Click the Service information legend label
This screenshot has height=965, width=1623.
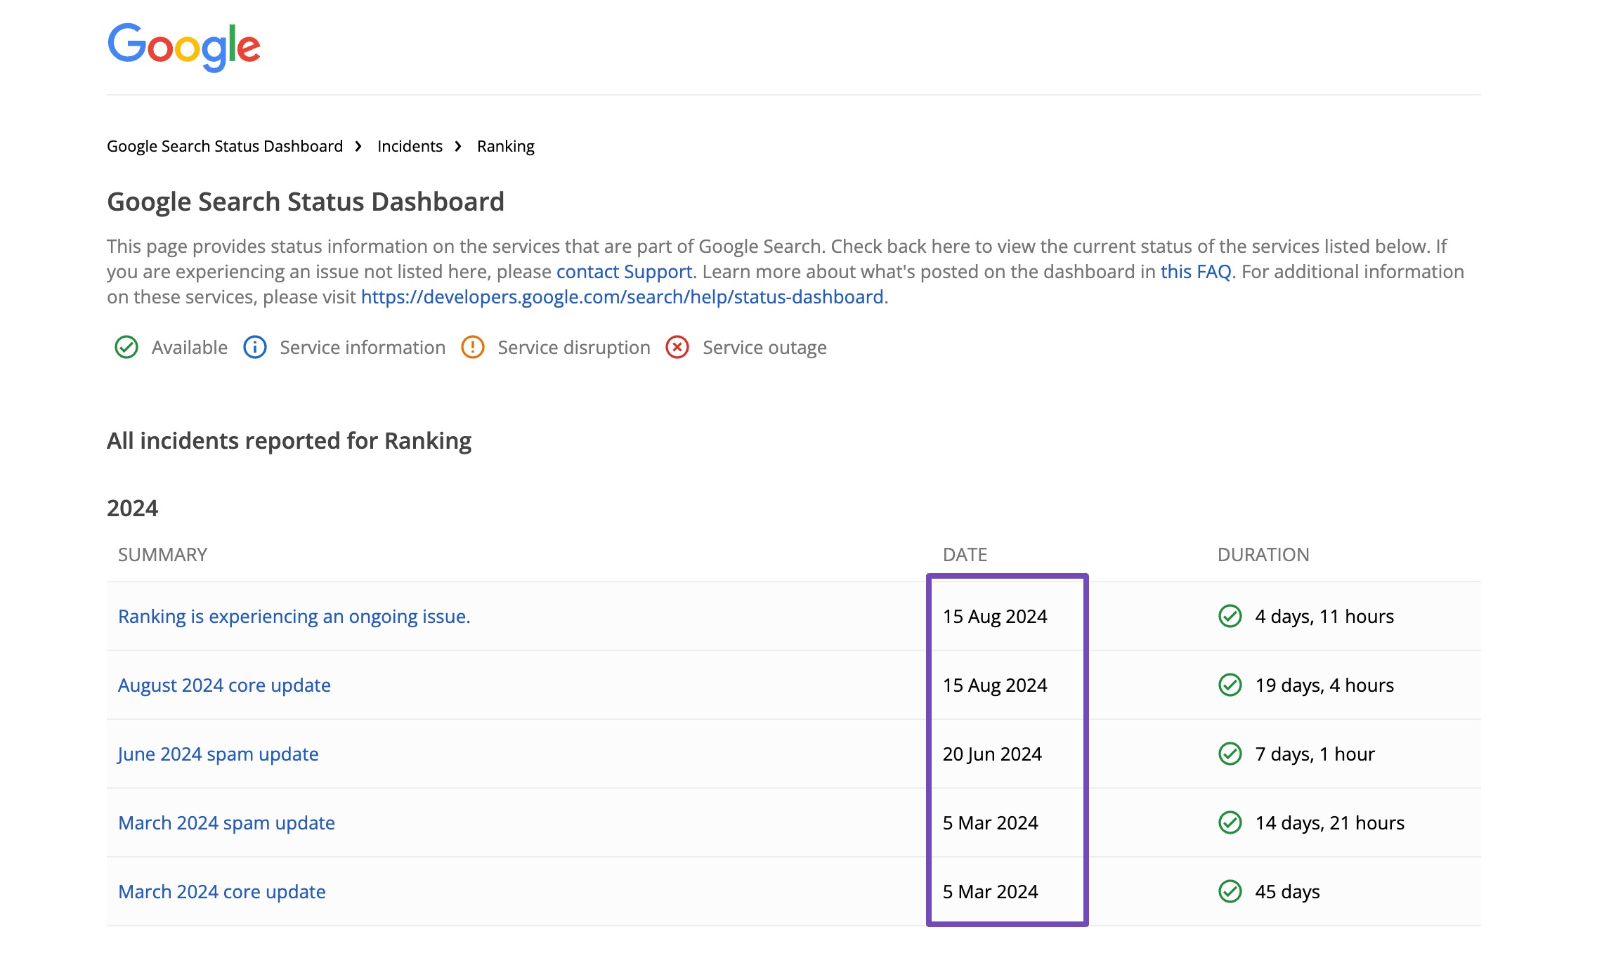click(363, 347)
